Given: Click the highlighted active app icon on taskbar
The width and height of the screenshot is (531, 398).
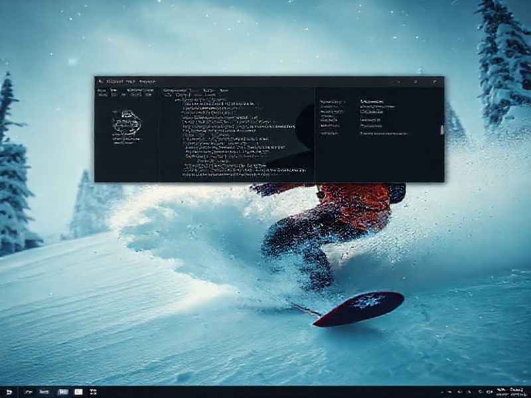Looking at the screenshot, I should [x=63, y=392].
